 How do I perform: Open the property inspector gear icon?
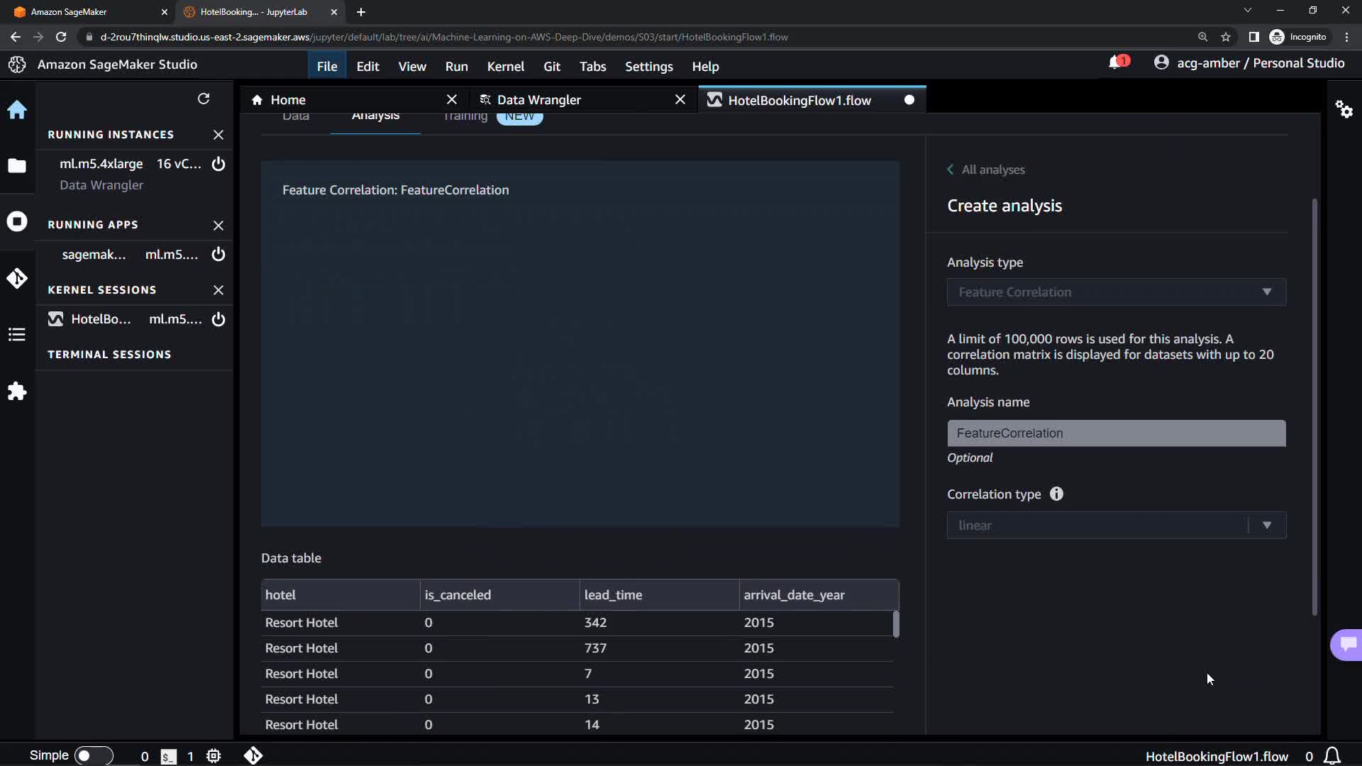click(1344, 109)
